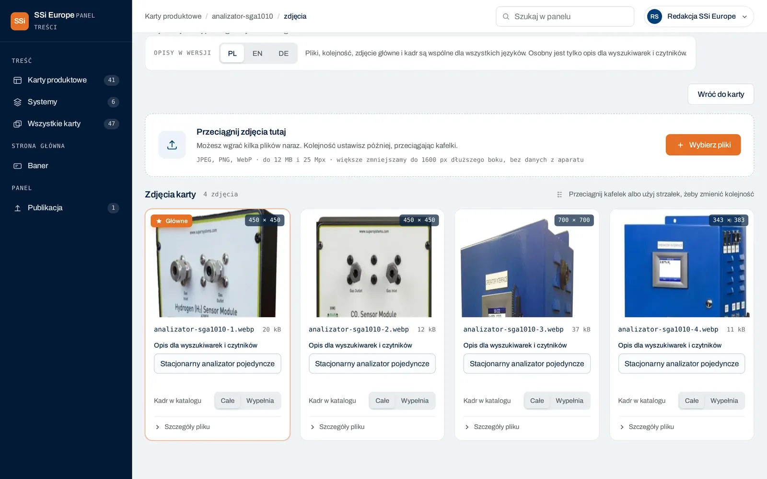Click the Wszystkie karty copy icon
The image size is (767, 479).
point(18,124)
